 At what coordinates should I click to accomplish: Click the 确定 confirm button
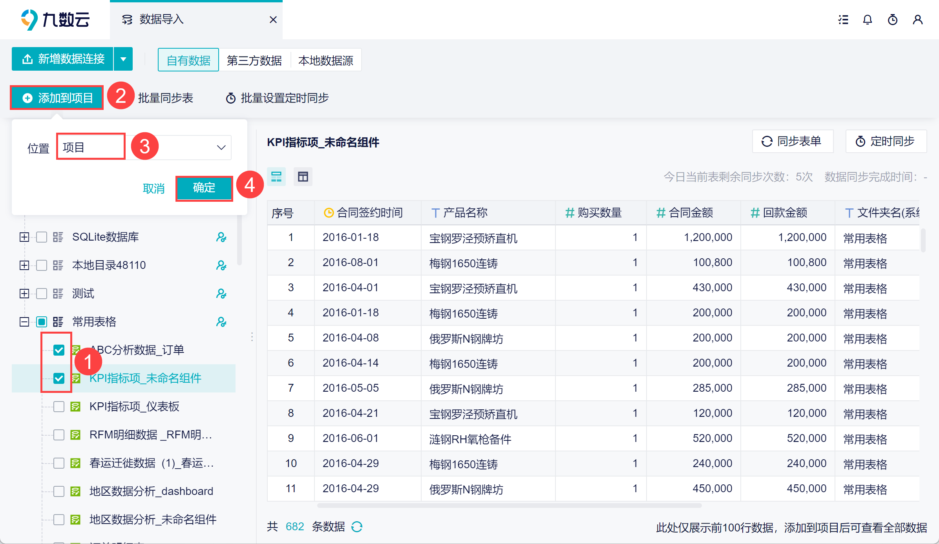tap(204, 188)
